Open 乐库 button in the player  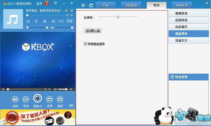[70, 21]
